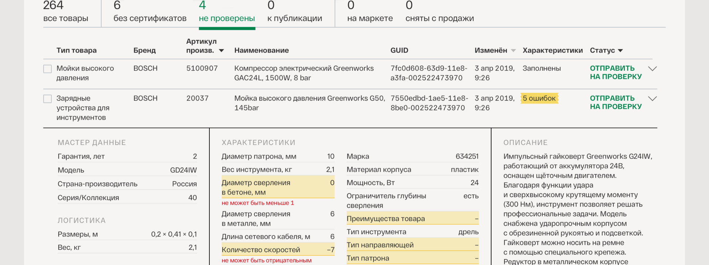709x265 pixels.
Task: Open the 'к публикации' tab
Action: tap(294, 13)
